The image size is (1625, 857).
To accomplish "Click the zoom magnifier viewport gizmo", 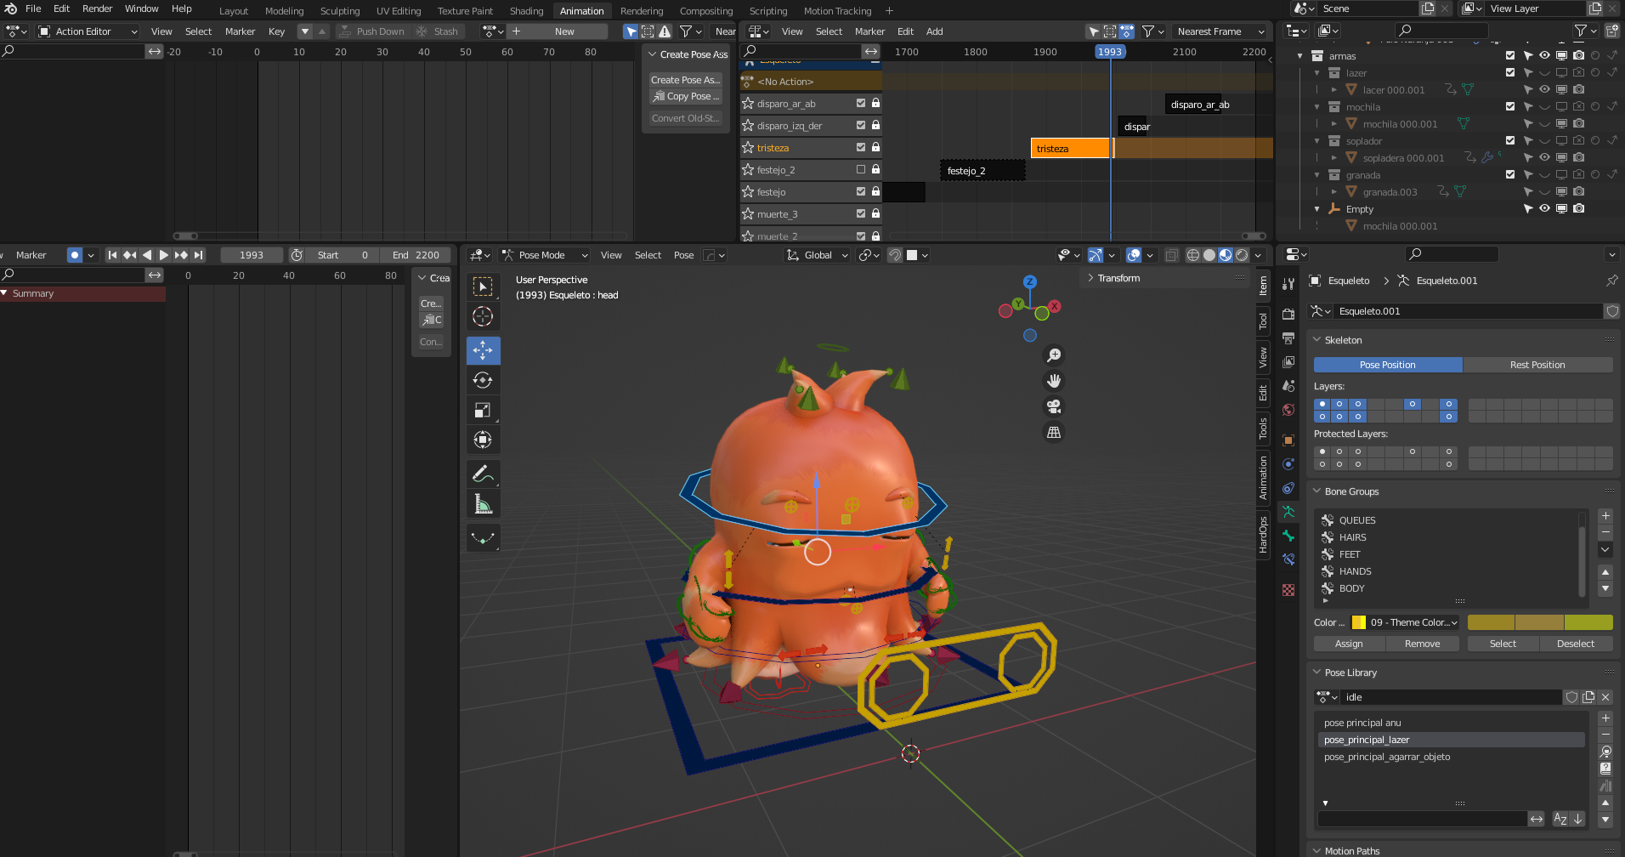I will tap(1054, 355).
